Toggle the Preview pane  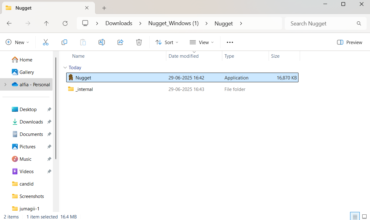coord(349,43)
